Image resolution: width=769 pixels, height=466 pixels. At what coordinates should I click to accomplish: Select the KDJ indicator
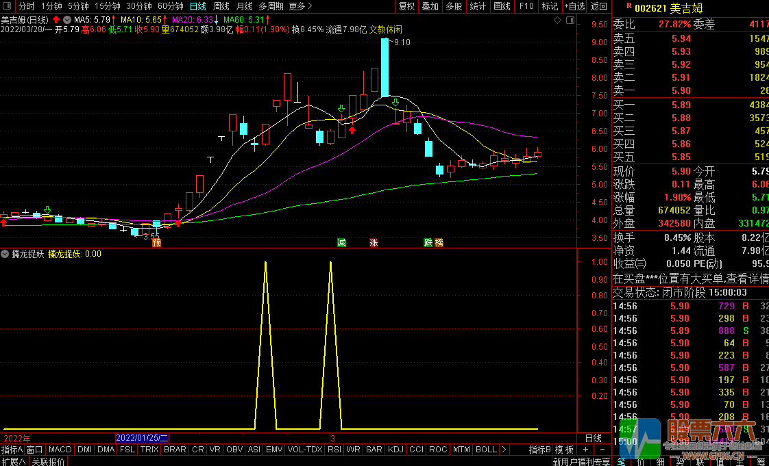coord(395,450)
